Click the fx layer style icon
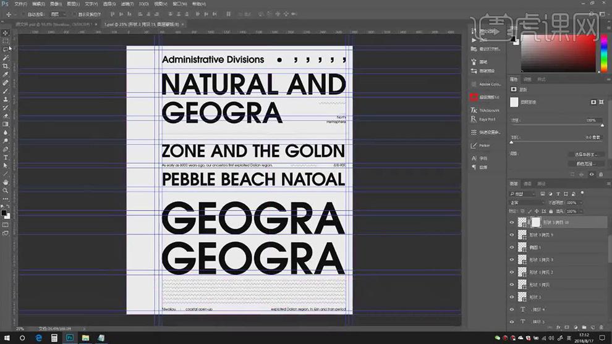 click(558, 327)
